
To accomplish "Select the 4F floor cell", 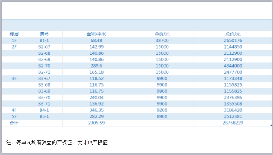I will click(14, 110).
